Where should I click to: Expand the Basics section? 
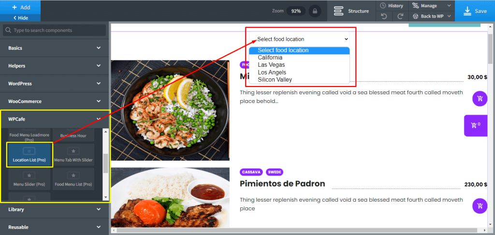[x=54, y=48]
